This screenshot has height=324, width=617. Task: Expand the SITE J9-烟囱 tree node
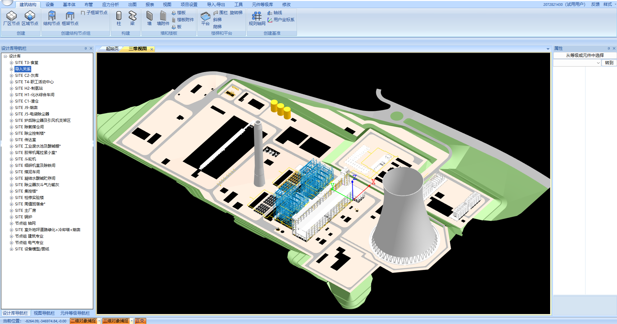coord(12,108)
